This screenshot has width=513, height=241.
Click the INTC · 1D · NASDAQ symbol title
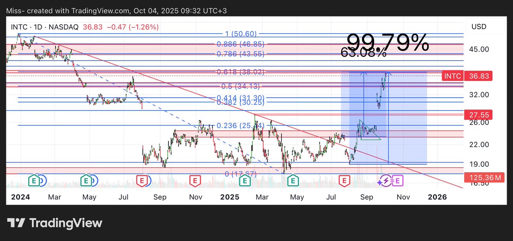point(45,27)
